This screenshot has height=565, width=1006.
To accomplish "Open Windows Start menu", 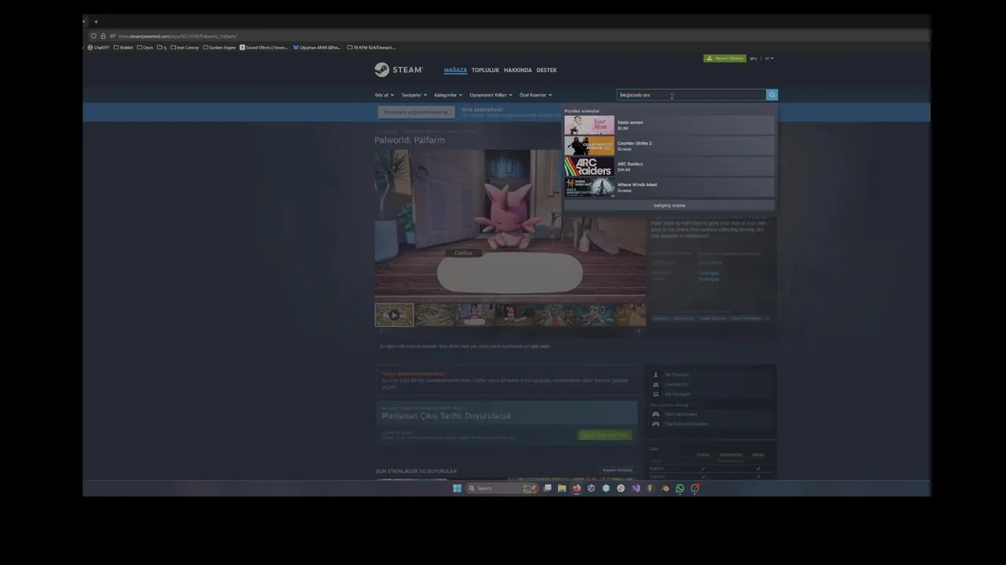I will 457,488.
